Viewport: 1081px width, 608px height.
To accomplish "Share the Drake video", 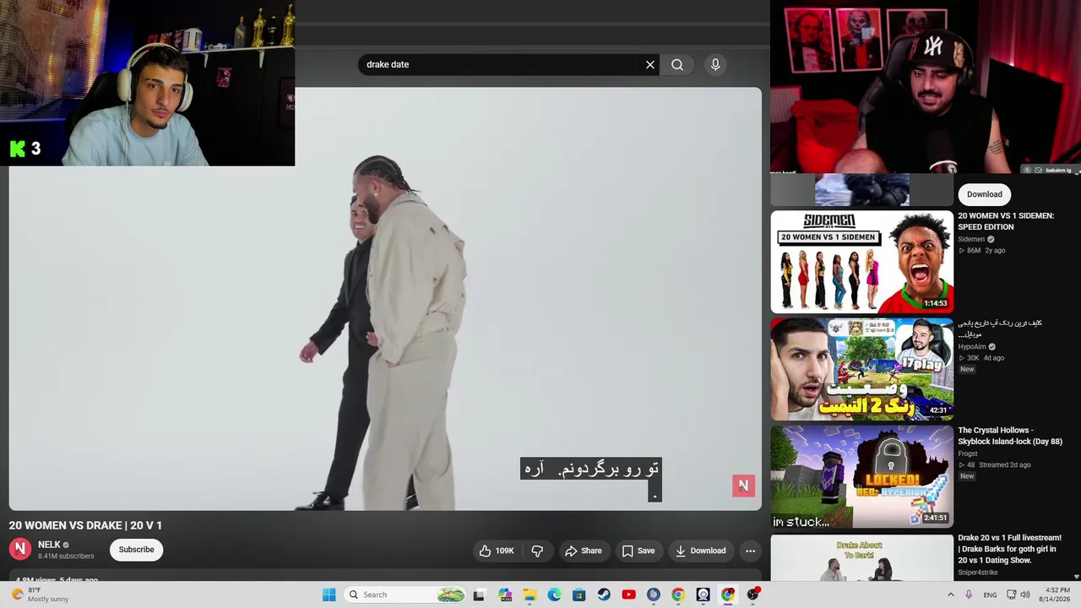I will pyautogui.click(x=584, y=551).
